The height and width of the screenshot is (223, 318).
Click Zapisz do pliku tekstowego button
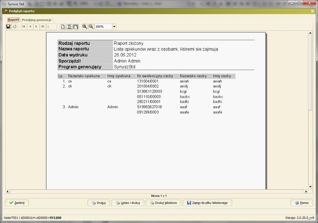(x=207, y=203)
